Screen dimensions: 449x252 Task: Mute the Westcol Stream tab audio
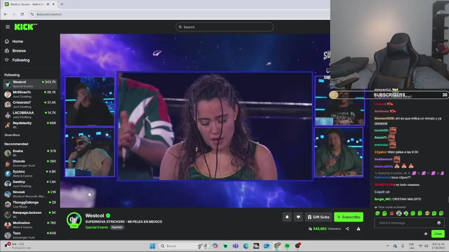click(x=48, y=4)
